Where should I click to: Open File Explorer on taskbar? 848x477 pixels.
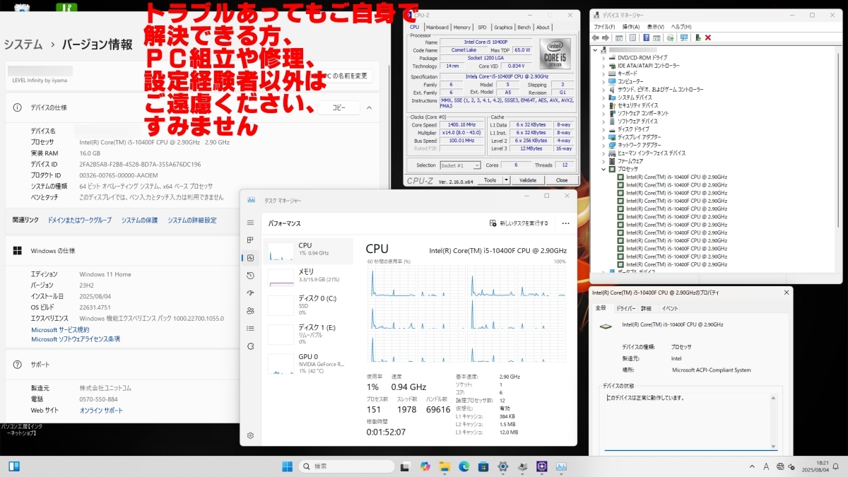[x=444, y=466]
